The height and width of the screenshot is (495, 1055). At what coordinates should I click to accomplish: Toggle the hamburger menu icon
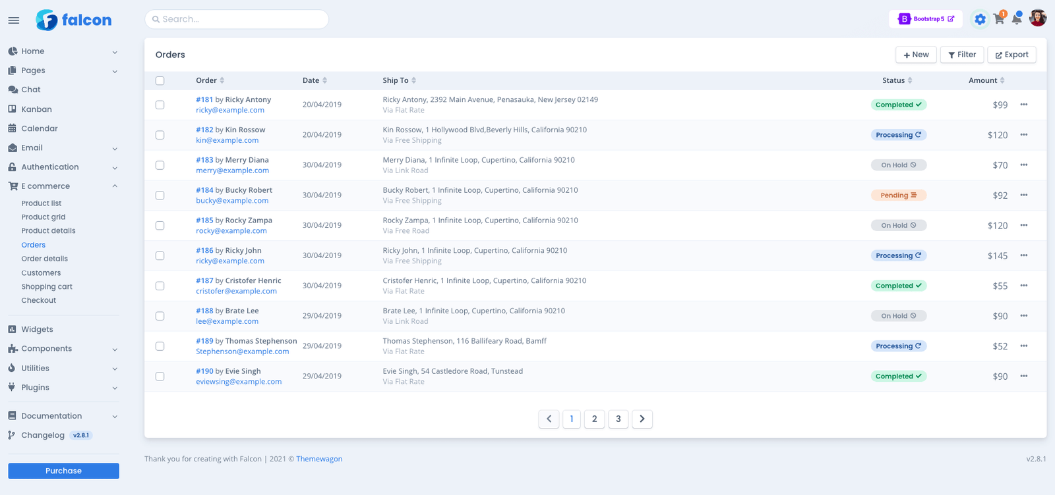[x=14, y=20]
